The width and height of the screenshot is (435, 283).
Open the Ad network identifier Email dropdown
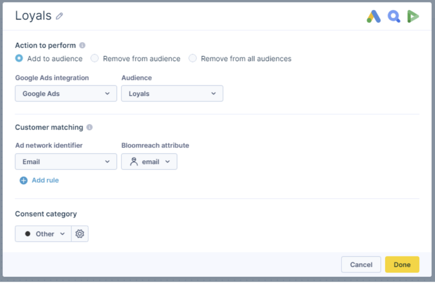[x=66, y=162]
